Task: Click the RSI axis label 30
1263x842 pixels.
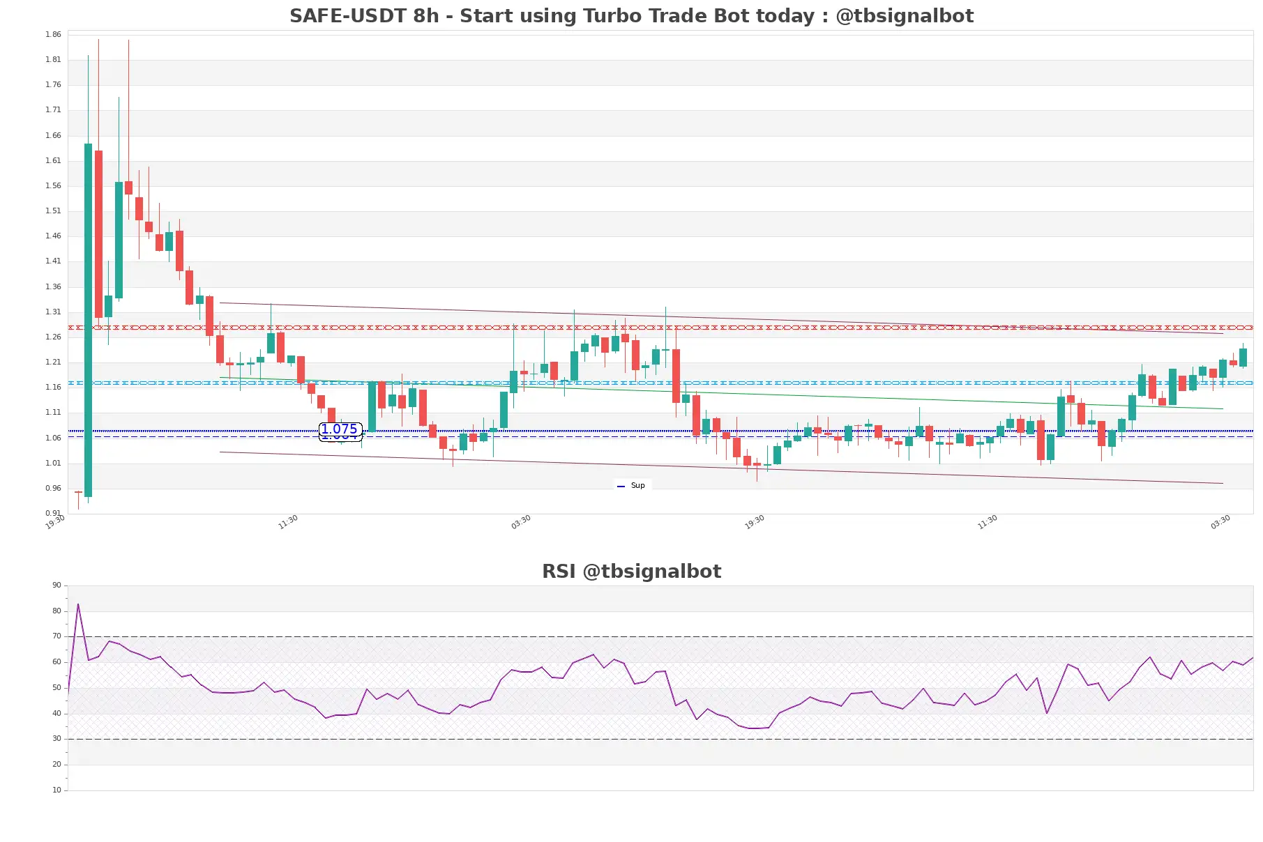Action: 56,739
